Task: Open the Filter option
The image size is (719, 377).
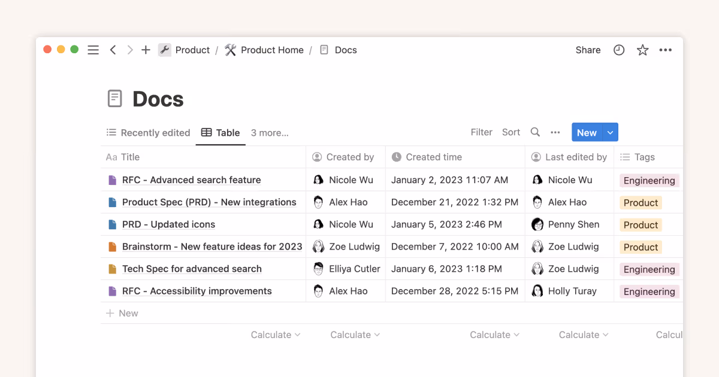Action: point(481,132)
